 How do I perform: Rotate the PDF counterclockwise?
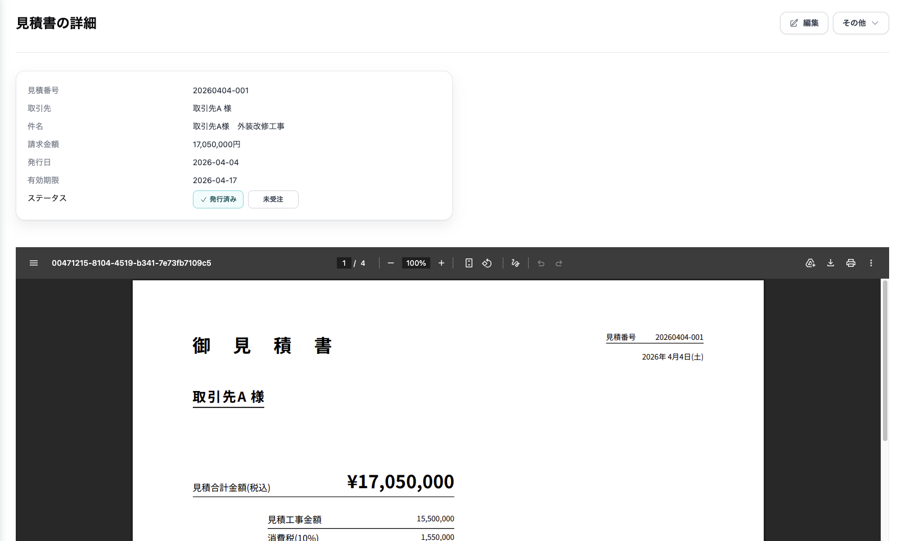click(487, 263)
